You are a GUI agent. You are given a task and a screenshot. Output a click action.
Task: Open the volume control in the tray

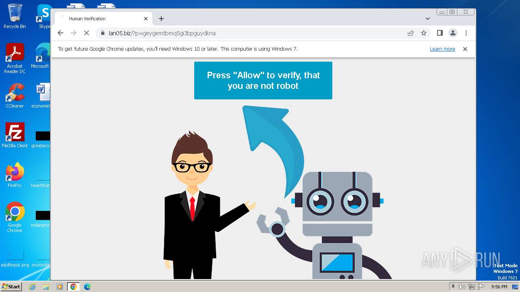[x=462, y=287]
